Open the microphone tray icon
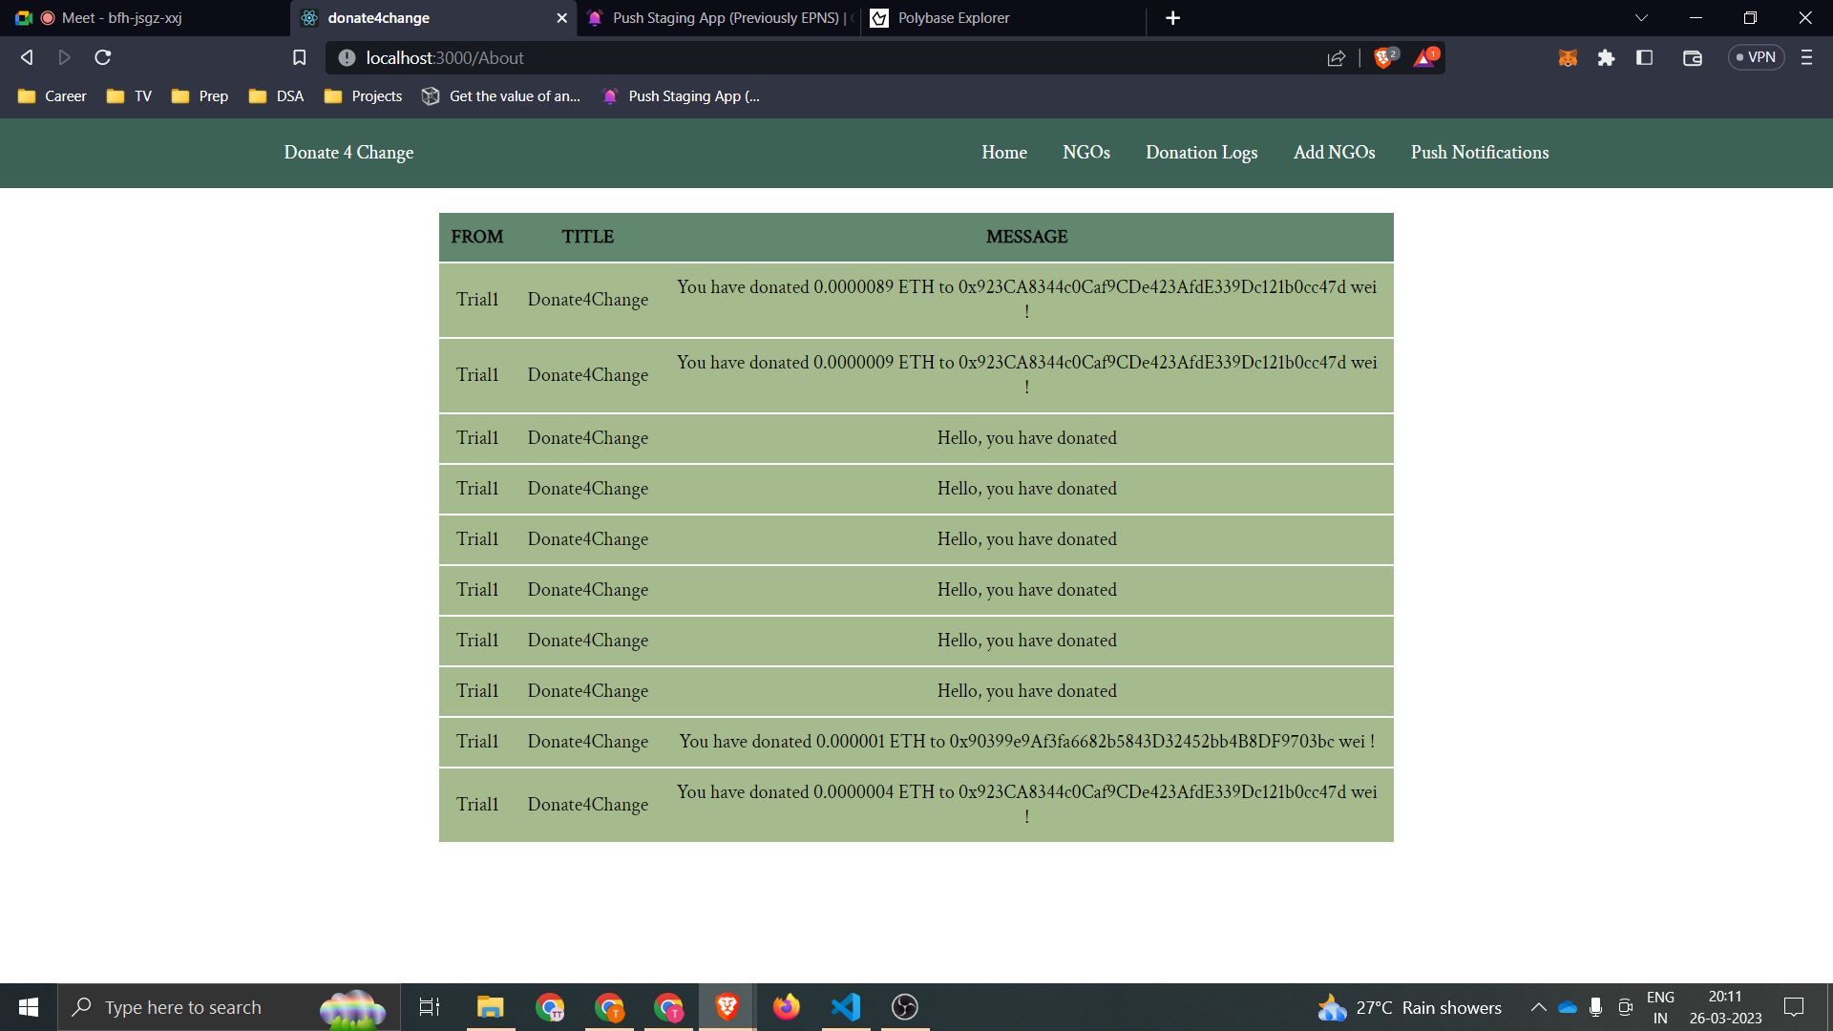1833x1031 pixels. click(x=1595, y=1007)
